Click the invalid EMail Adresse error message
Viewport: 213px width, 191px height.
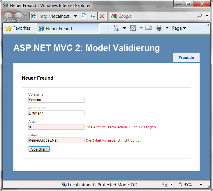pyautogui.click(x=113, y=140)
